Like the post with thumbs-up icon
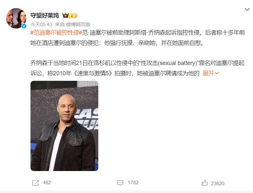Image resolution: width=253 pixels, height=193 pixels. coord(205,183)
